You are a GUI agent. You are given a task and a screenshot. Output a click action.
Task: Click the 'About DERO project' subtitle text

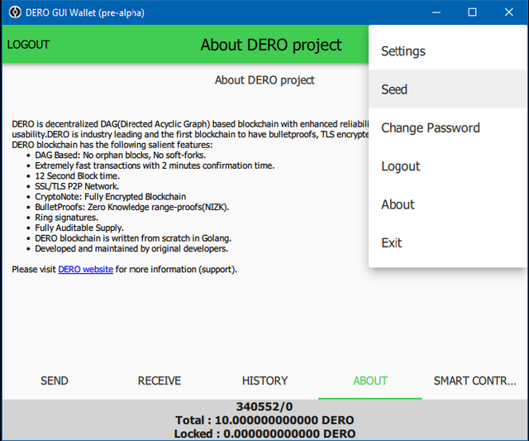click(264, 80)
